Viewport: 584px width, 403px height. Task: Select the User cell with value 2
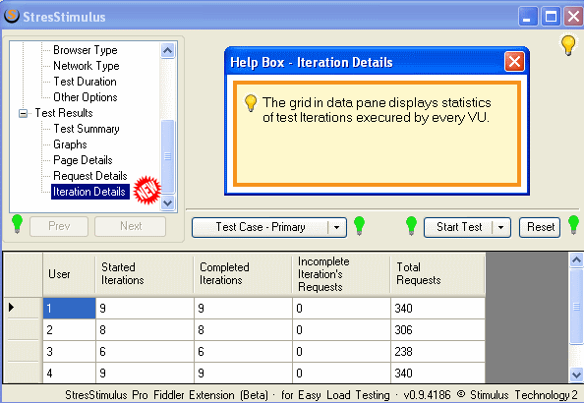[69, 329]
